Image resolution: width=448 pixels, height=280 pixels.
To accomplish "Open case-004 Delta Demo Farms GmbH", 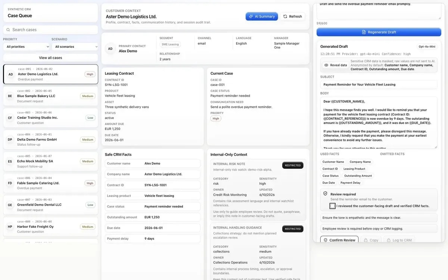I will tap(51, 140).
